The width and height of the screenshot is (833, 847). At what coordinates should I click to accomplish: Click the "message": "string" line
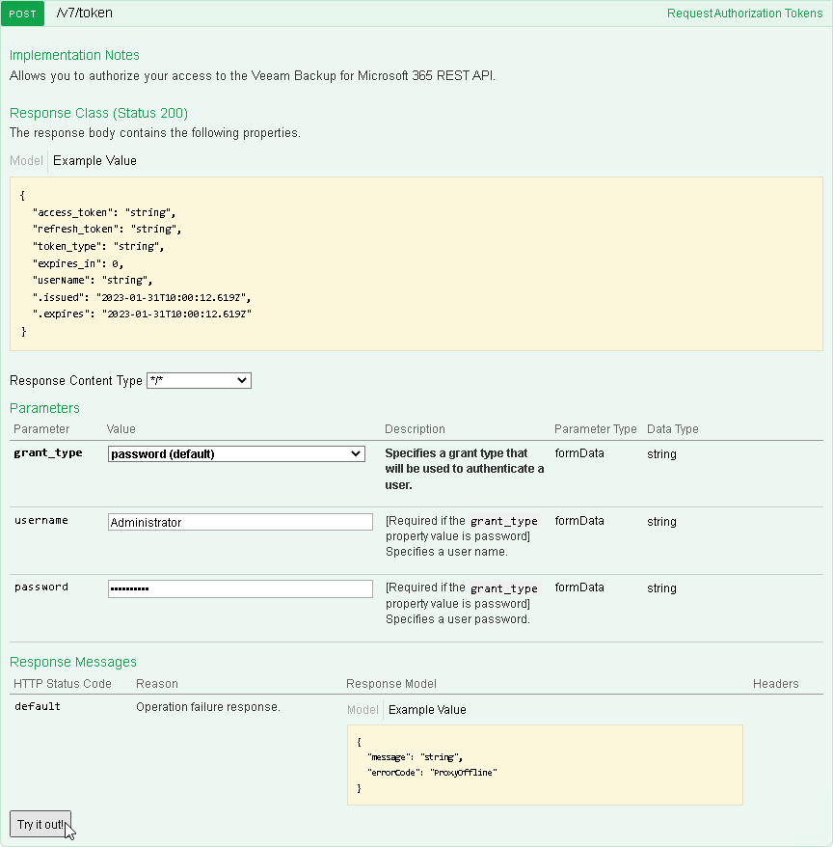click(x=415, y=756)
